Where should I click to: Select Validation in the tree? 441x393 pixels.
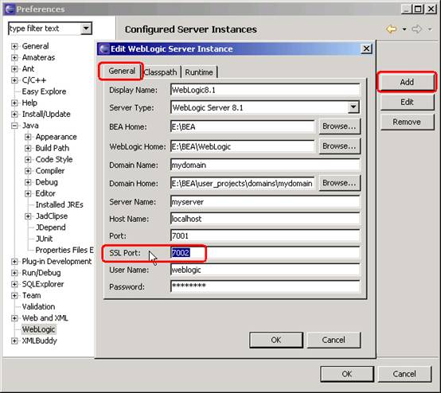tap(38, 307)
